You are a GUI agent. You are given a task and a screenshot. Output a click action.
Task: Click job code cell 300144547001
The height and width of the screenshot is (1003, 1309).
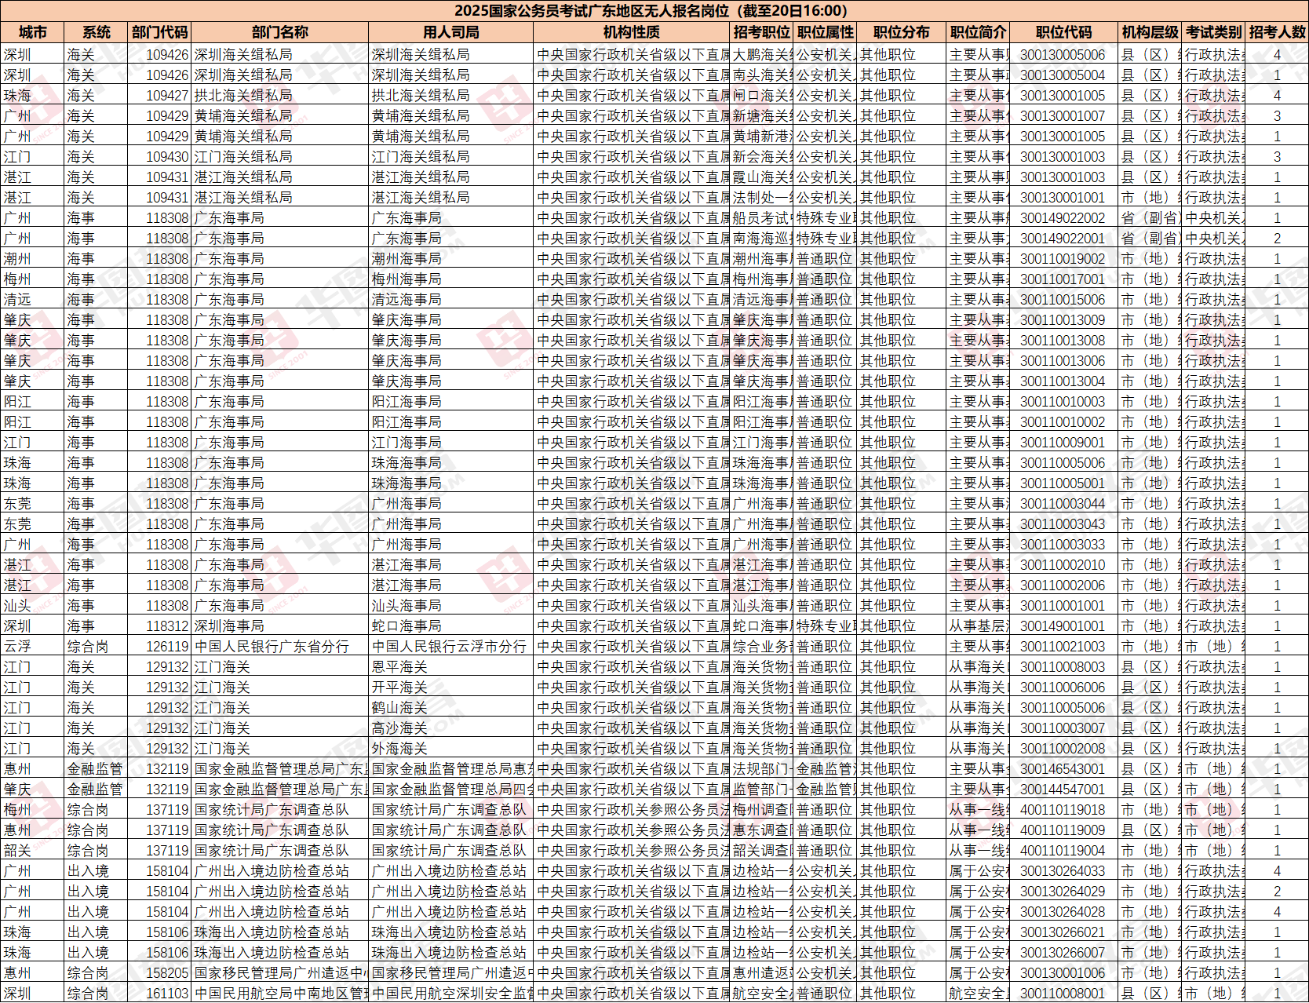[x=1063, y=790]
